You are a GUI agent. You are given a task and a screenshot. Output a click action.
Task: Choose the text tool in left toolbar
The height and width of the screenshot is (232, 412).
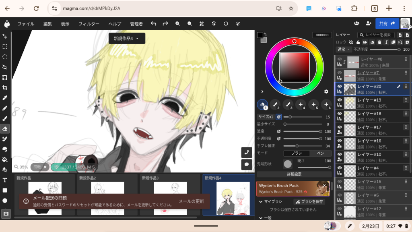pyautogui.click(x=5, y=180)
